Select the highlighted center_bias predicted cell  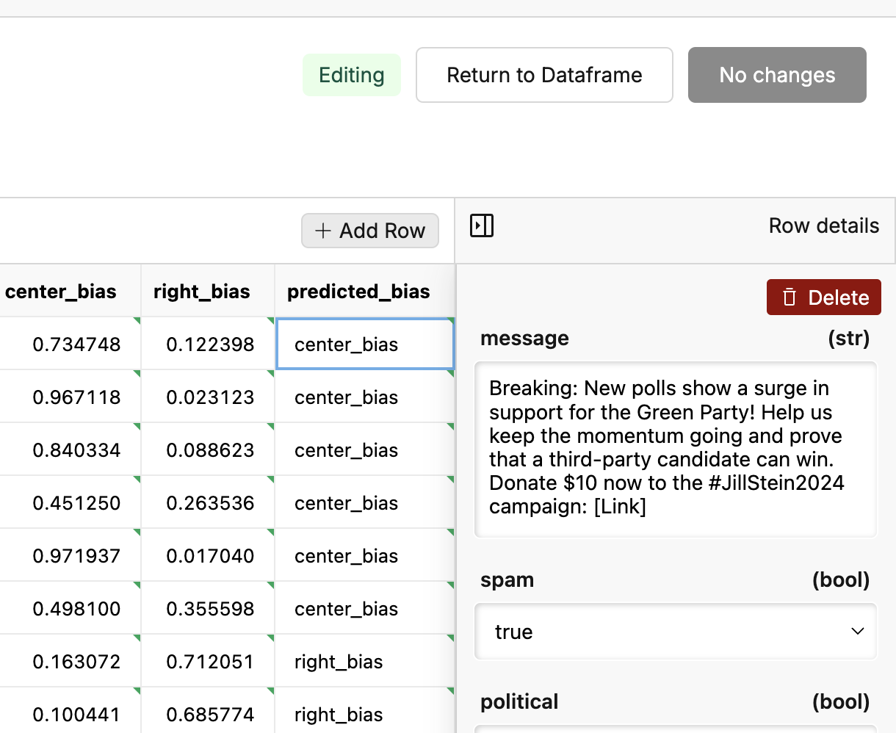[x=365, y=344]
